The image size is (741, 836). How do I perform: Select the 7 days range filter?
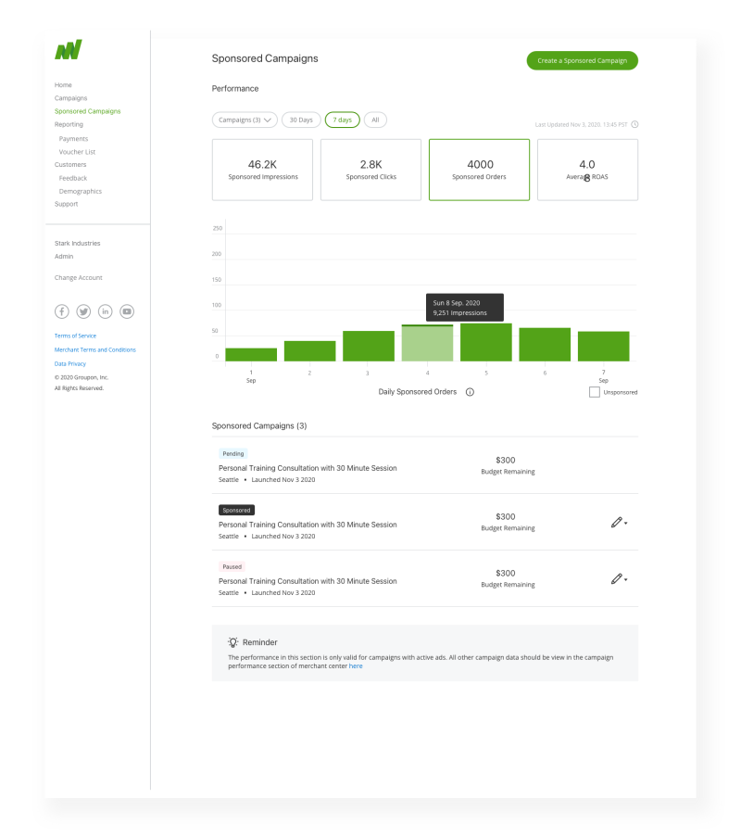click(x=343, y=120)
